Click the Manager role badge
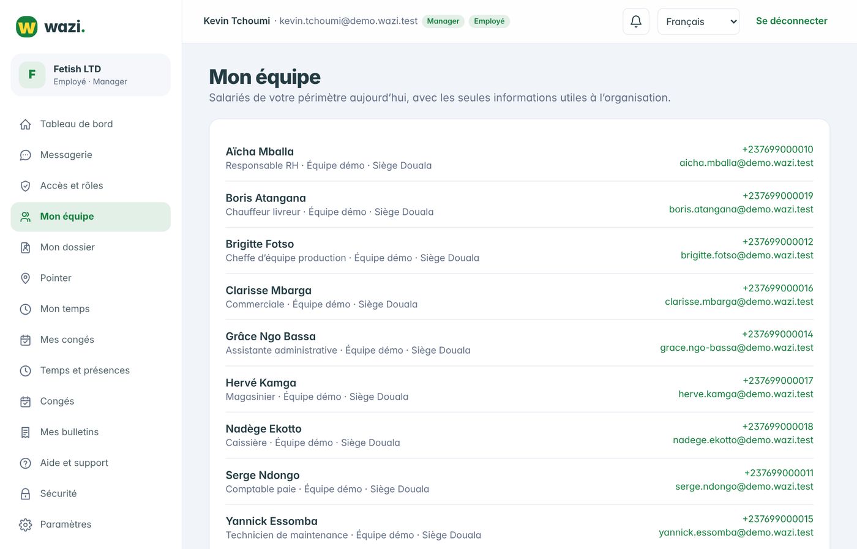Image resolution: width=857 pixels, height=549 pixels. point(443,21)
